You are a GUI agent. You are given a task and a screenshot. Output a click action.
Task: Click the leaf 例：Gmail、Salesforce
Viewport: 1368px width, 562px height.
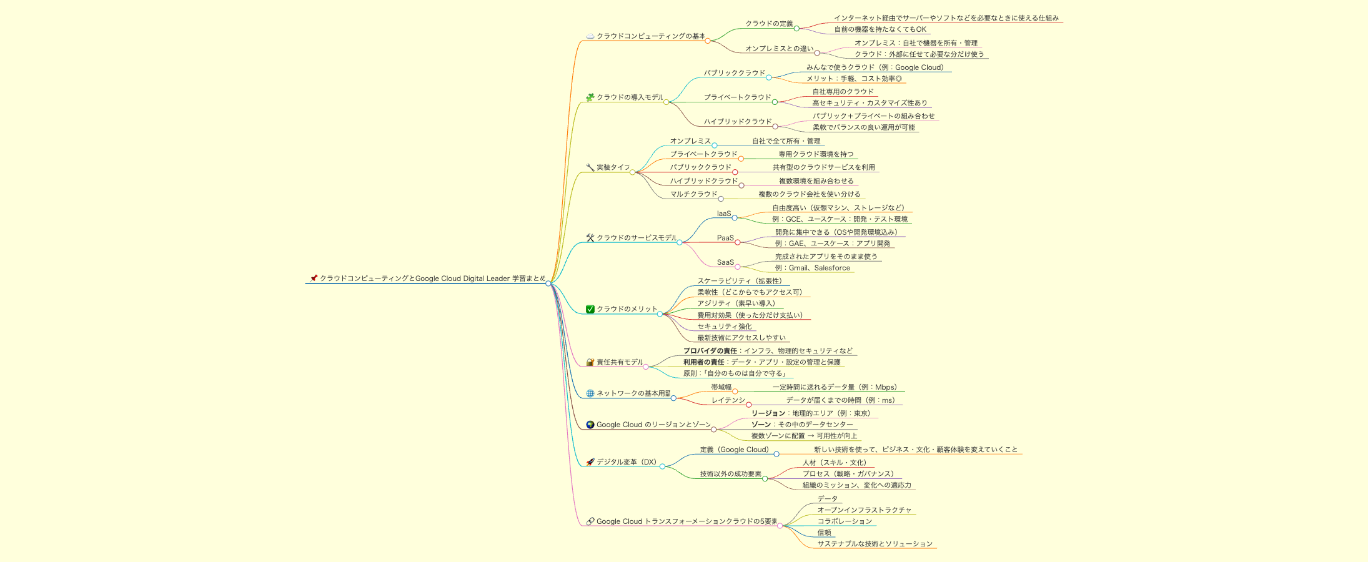click(813, 268)
